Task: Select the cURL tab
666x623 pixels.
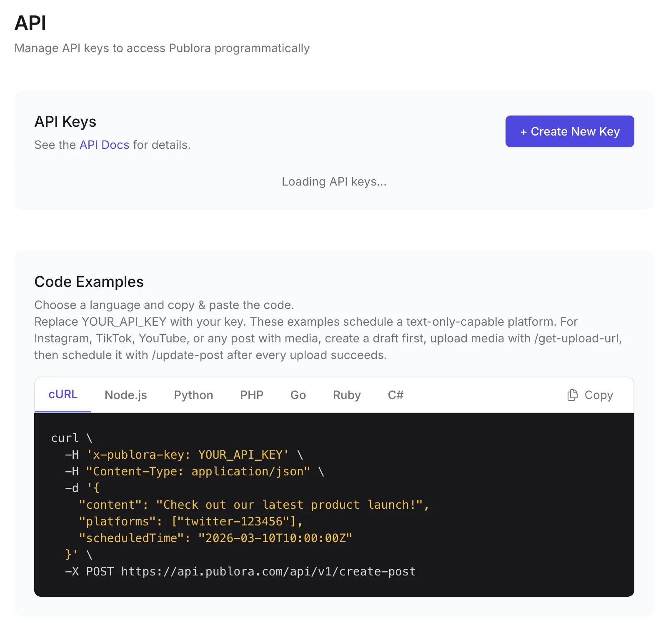Action: [x=63, y=394]
